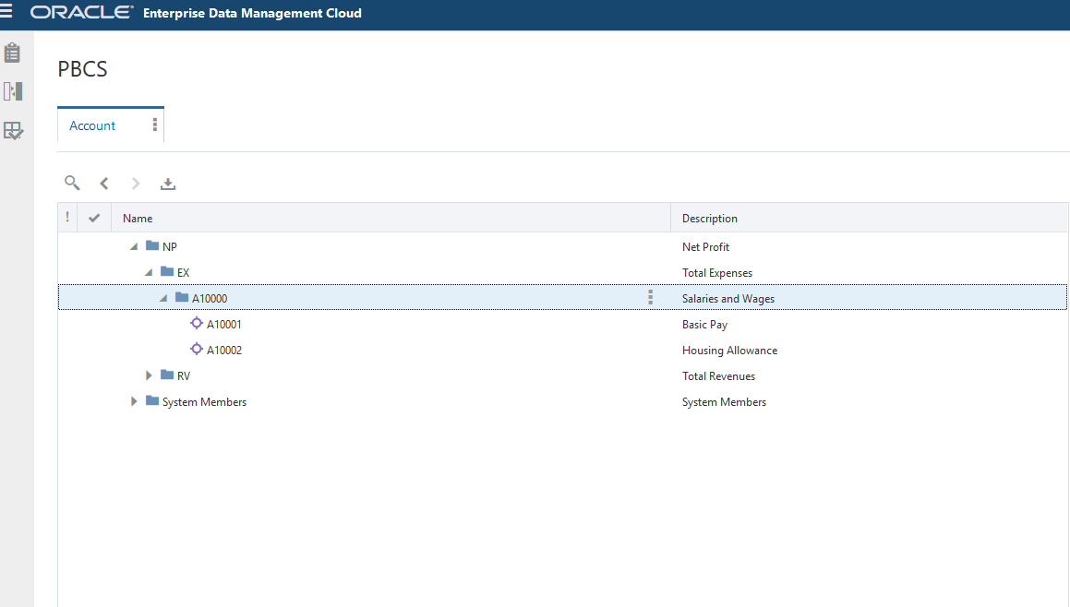Click the exclamation column header
The width and height of the screenshot is (1070, 607).
pyautogui.click(x=67, y=218)
